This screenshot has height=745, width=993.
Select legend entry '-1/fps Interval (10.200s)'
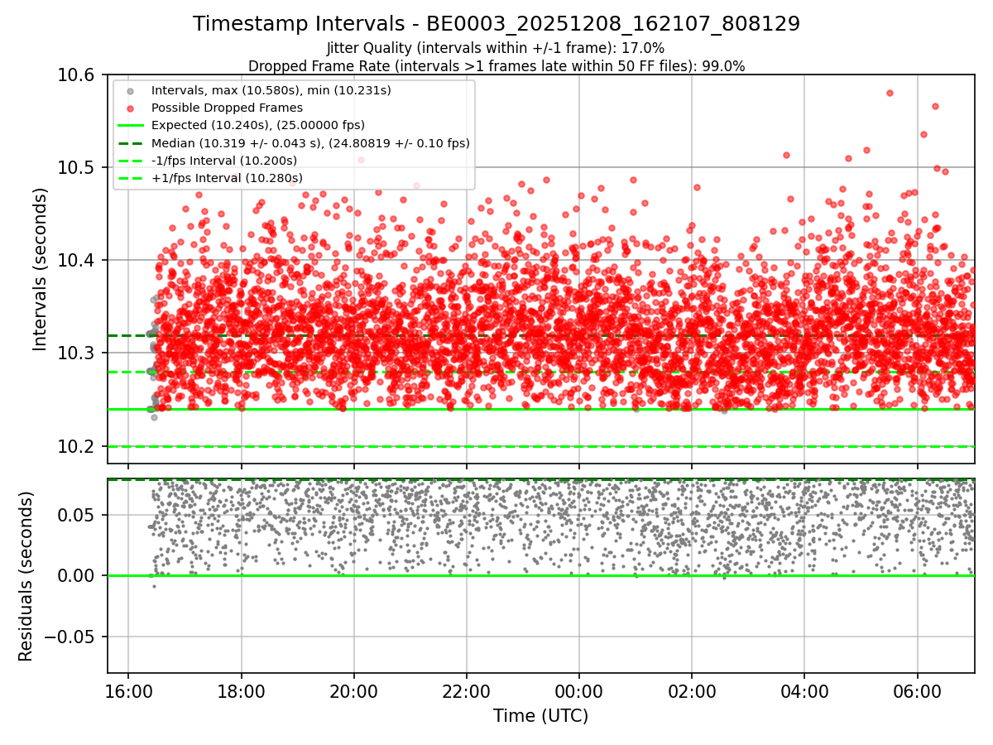223,161
